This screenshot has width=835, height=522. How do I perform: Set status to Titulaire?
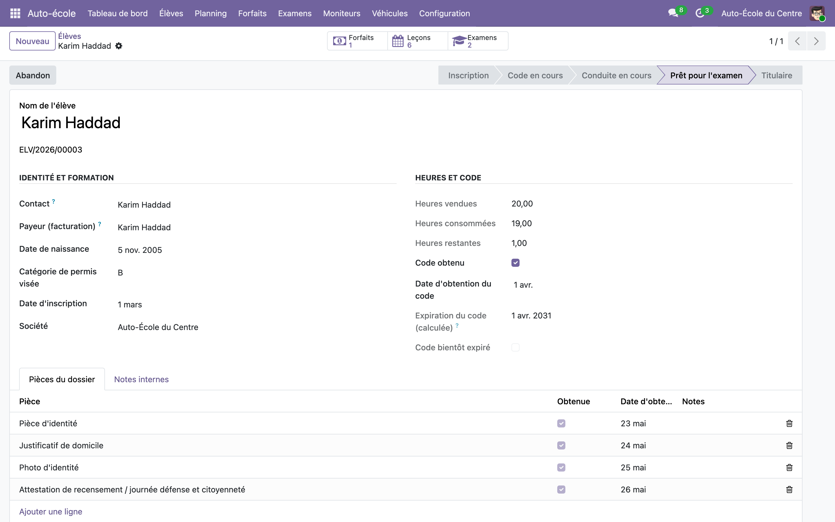[777, 75]
